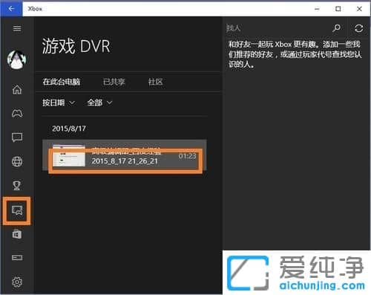Open the hamburger menu in sidebar
This screenshot has height=295, width=371.
[x=17, y=28]
